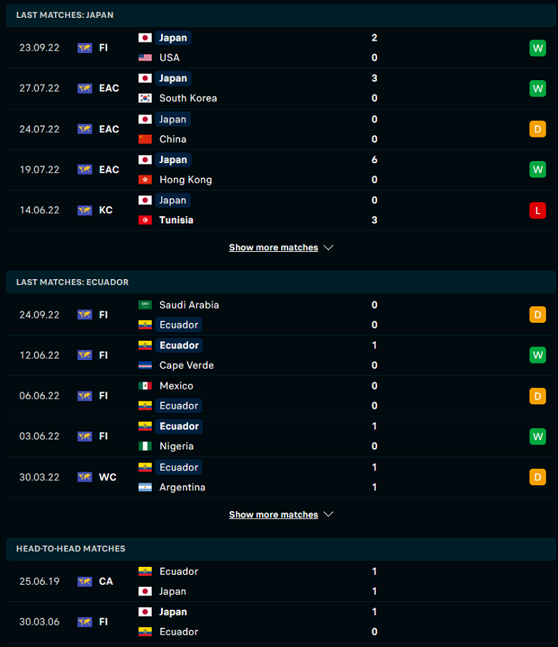Open the 25.06.19 Ecuador vs Japan match row
This screenshot has width=558, height=647.
click(281, 581)
